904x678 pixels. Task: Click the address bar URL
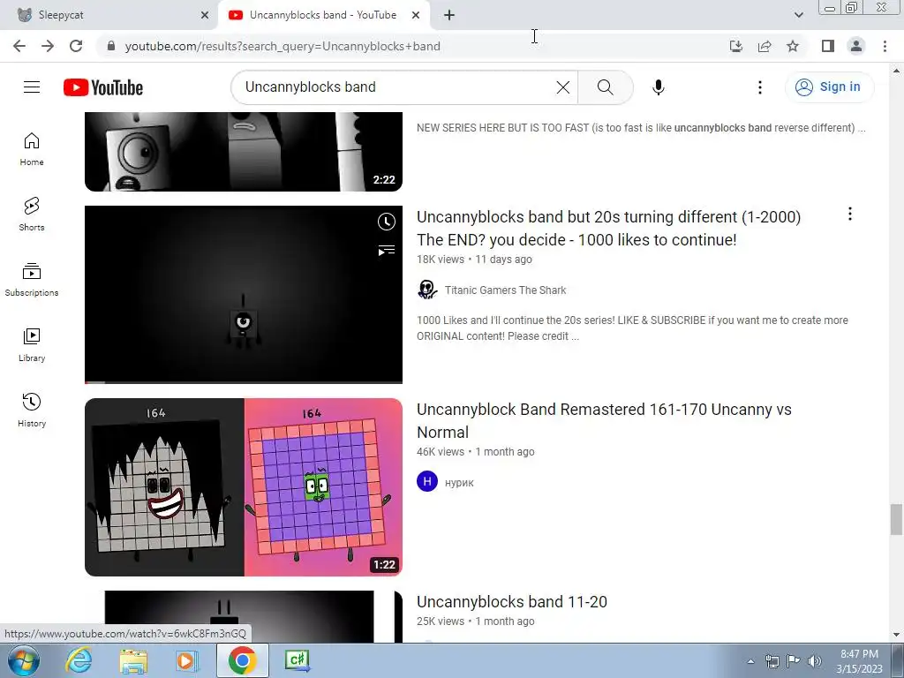pos(282,46)
